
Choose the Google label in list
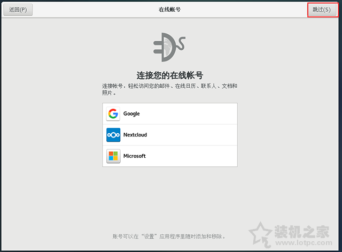coord(131,114)
